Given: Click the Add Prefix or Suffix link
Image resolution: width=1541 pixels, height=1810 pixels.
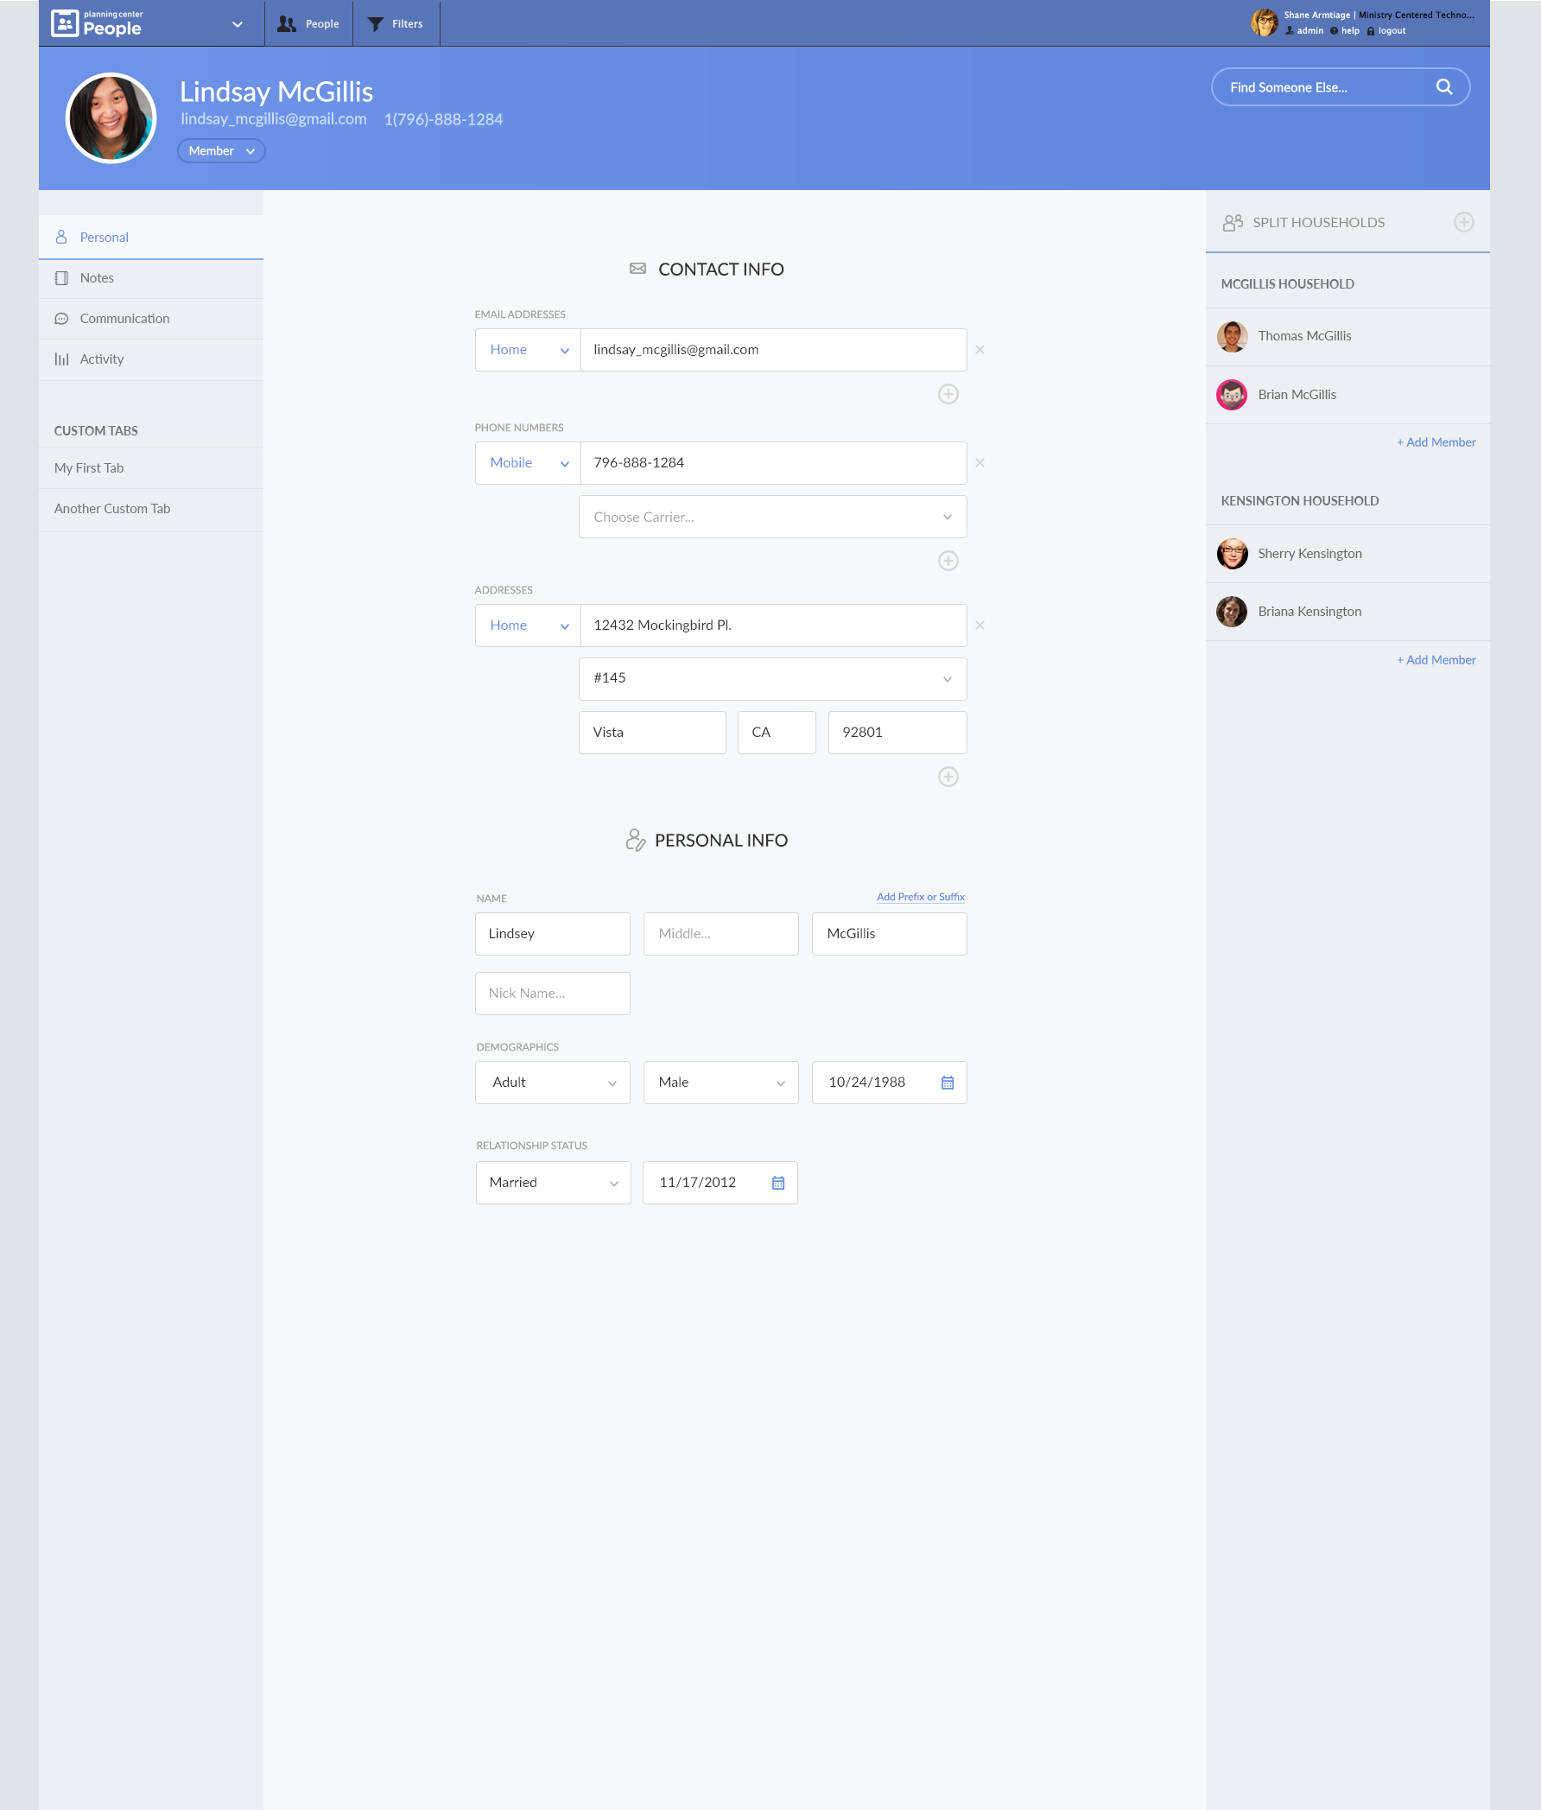Looking at the screenshot, I should point(920,897).
